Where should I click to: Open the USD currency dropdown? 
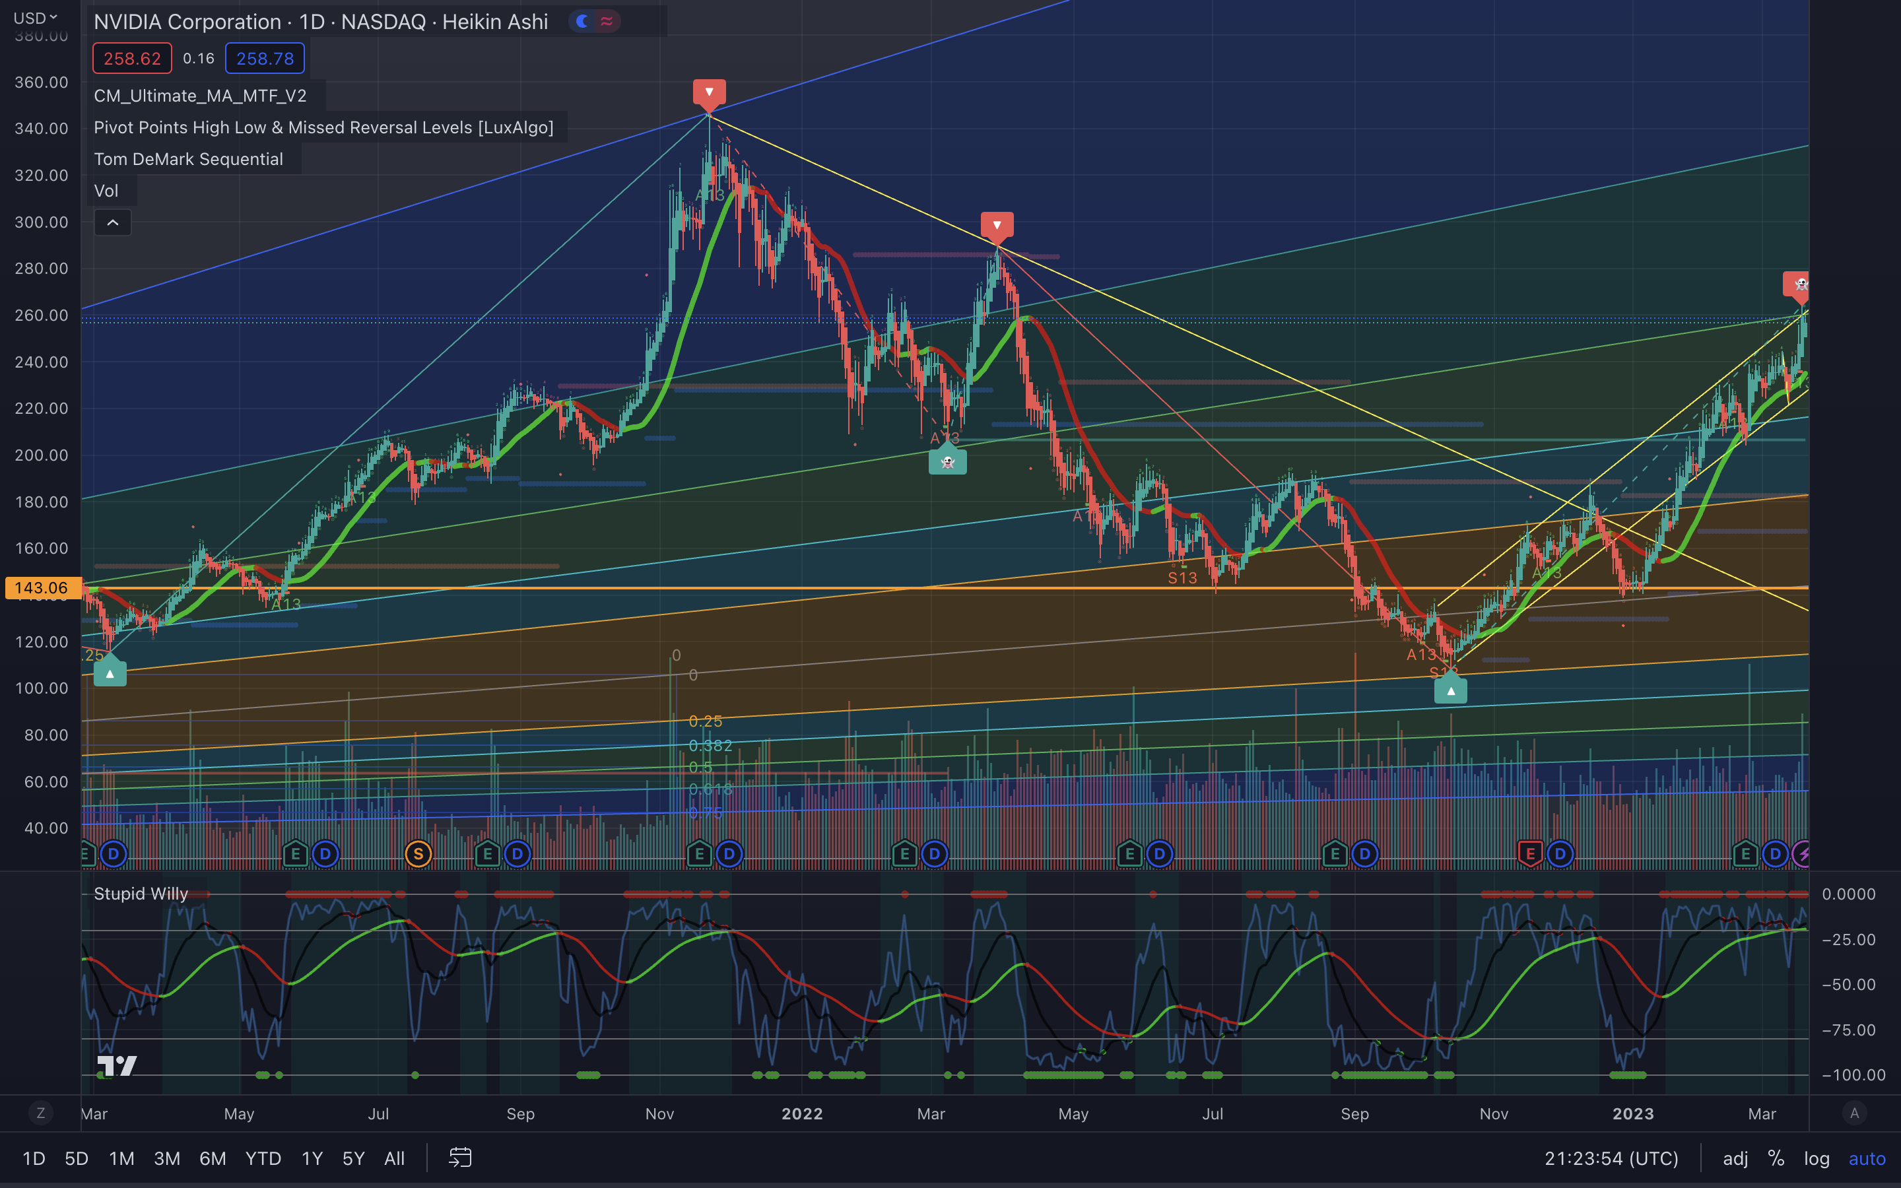[x=36, y=17]
